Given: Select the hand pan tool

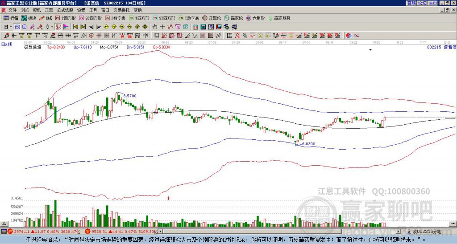Looking at the screenshot, I should coord(155,27).
